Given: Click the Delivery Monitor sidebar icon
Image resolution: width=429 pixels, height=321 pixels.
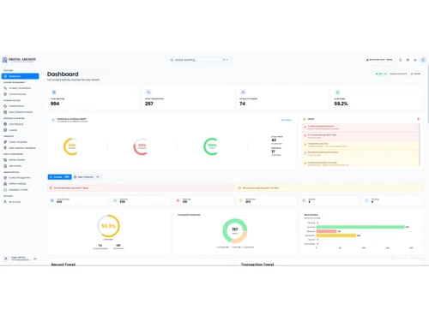Looking at the screenshot, I should point(5,160).
